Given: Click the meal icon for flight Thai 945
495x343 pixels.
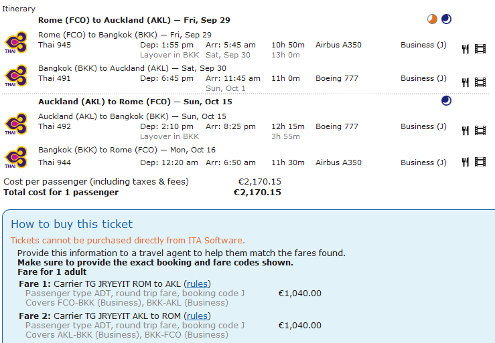Looking at the screenshot, I should [465, 49].
